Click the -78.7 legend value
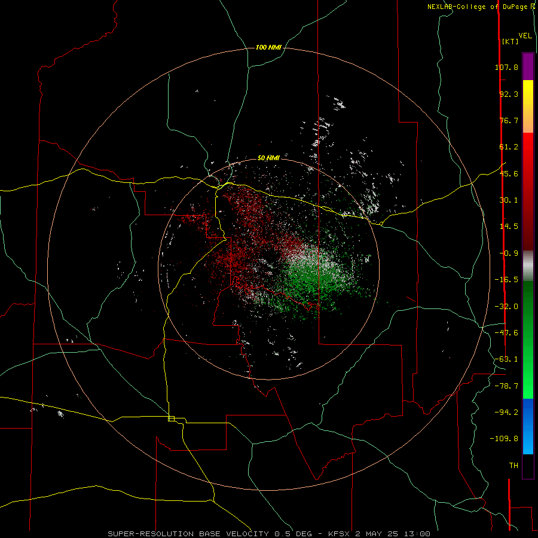538x538 pixels. click(x=506, y=386)
